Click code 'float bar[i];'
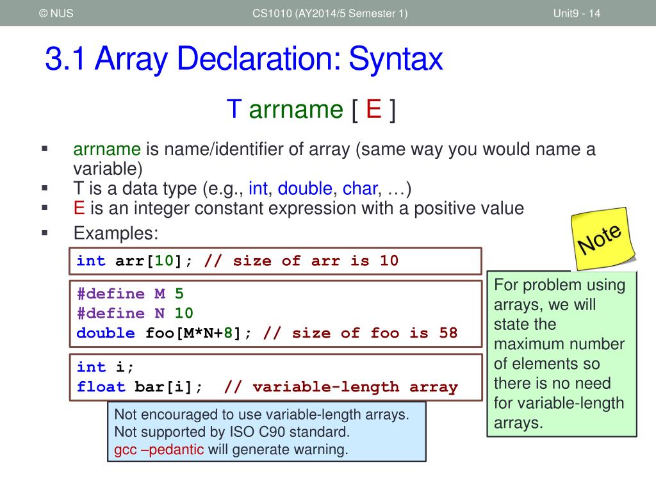This screenshot has width=656, height=492. tap(139, 386)
